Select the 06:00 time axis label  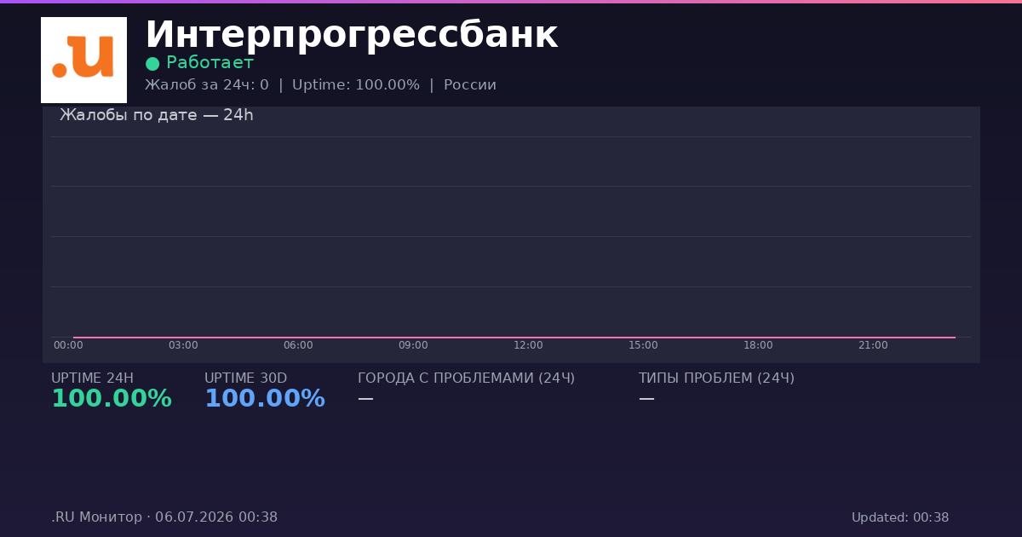(298, 345)
